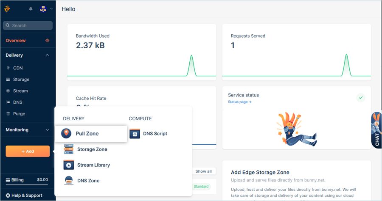Click the CDN pin icon
This screenshot has height=201, width=382.
tap(8, 68)
